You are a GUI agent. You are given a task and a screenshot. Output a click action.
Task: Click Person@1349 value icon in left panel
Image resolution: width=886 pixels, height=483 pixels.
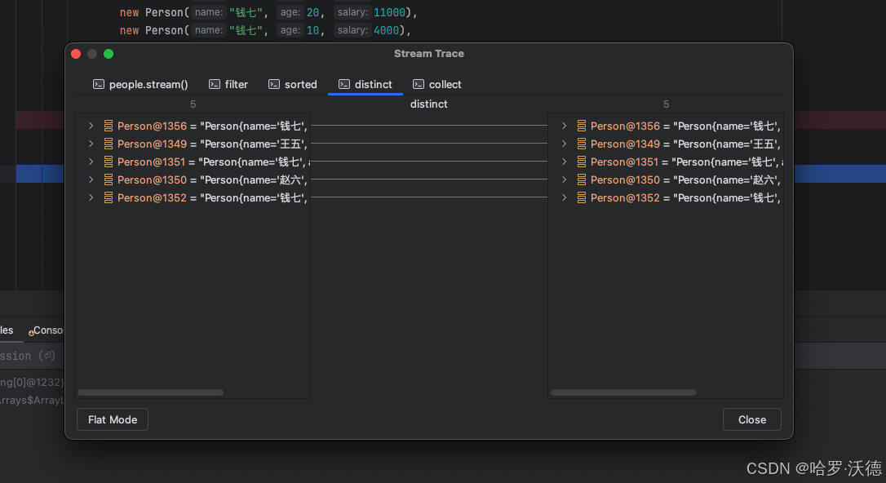coord(108,144)
